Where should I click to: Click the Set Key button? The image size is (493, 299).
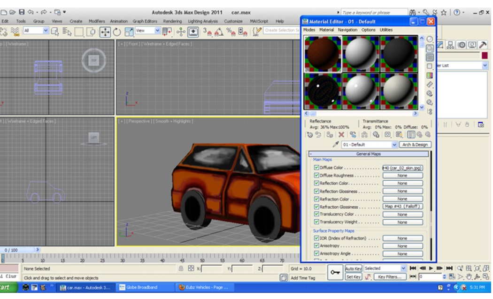(x=354, y=277)
